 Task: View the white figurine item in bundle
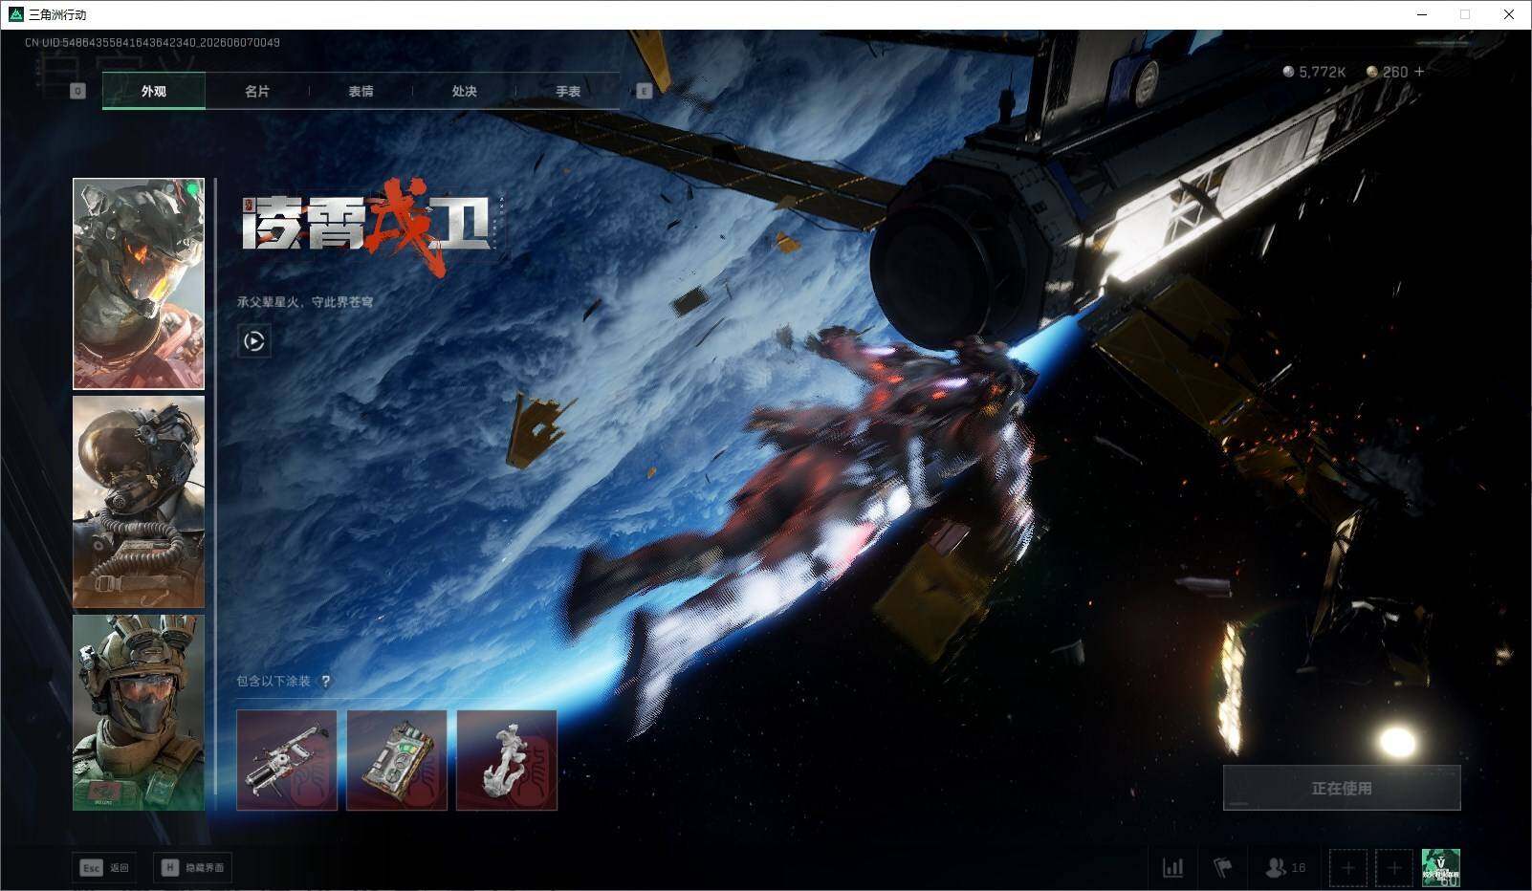[x=507, y=760]
